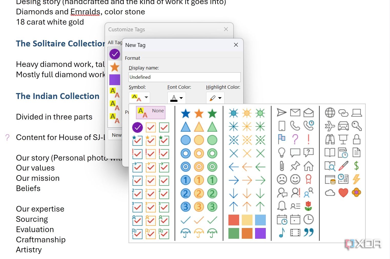Choose the light blue square swatch
The width and height of the screenshot is (390, 259).
pos(260,220)
